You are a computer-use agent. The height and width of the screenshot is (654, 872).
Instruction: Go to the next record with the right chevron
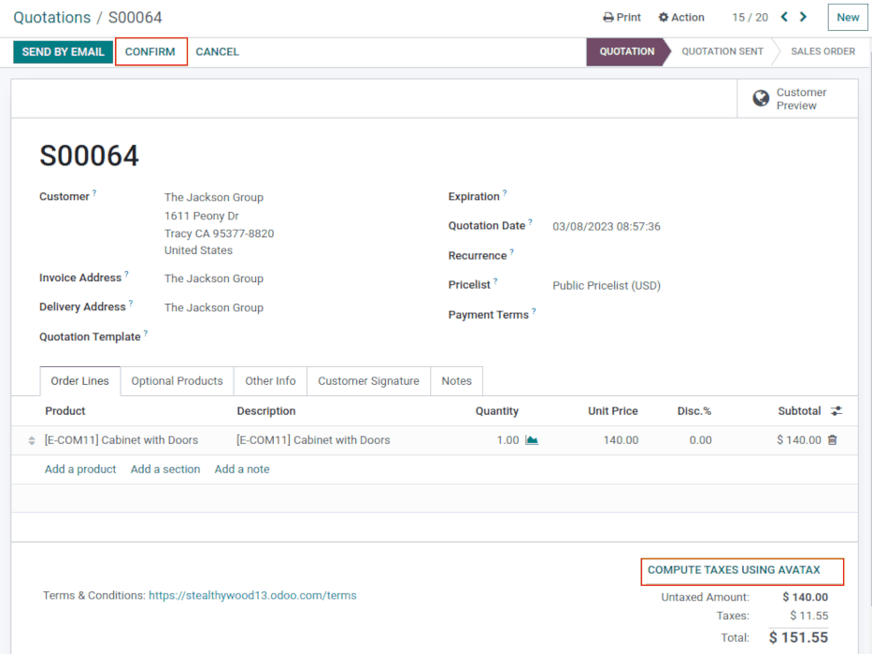tap(803, 17)
